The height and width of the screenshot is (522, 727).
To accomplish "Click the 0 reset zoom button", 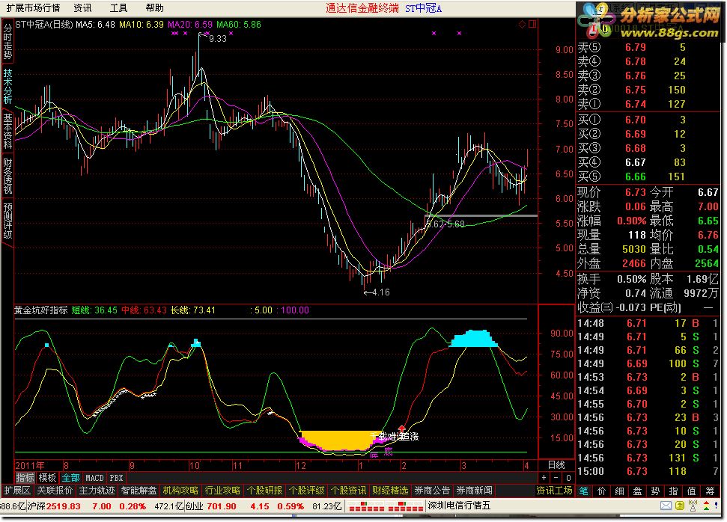I will pyautogui.click(x=568, y=478).
